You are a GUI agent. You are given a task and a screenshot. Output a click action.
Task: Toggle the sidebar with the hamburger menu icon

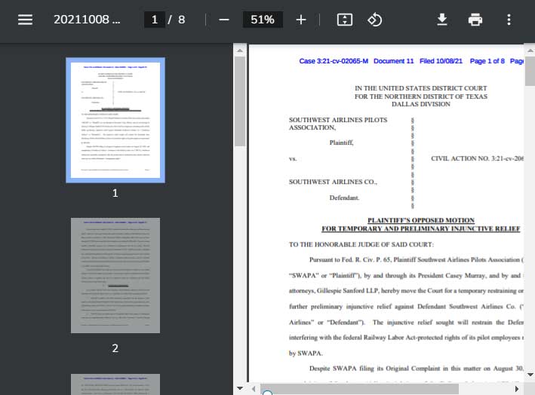coord(25,20)
